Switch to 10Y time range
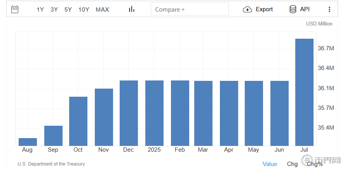Screen dimensions: 345x171 pyautogui.click(x=84, y=9)
